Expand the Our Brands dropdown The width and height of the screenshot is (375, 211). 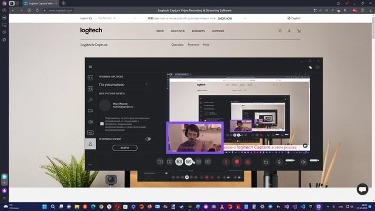click(x=107, y=18)
